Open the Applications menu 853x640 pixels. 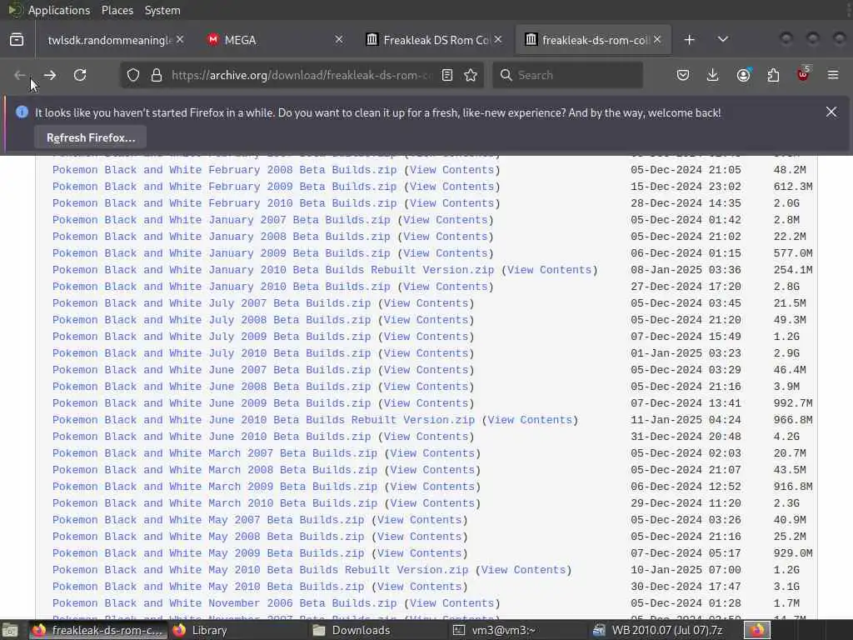(x=59, y=10)
